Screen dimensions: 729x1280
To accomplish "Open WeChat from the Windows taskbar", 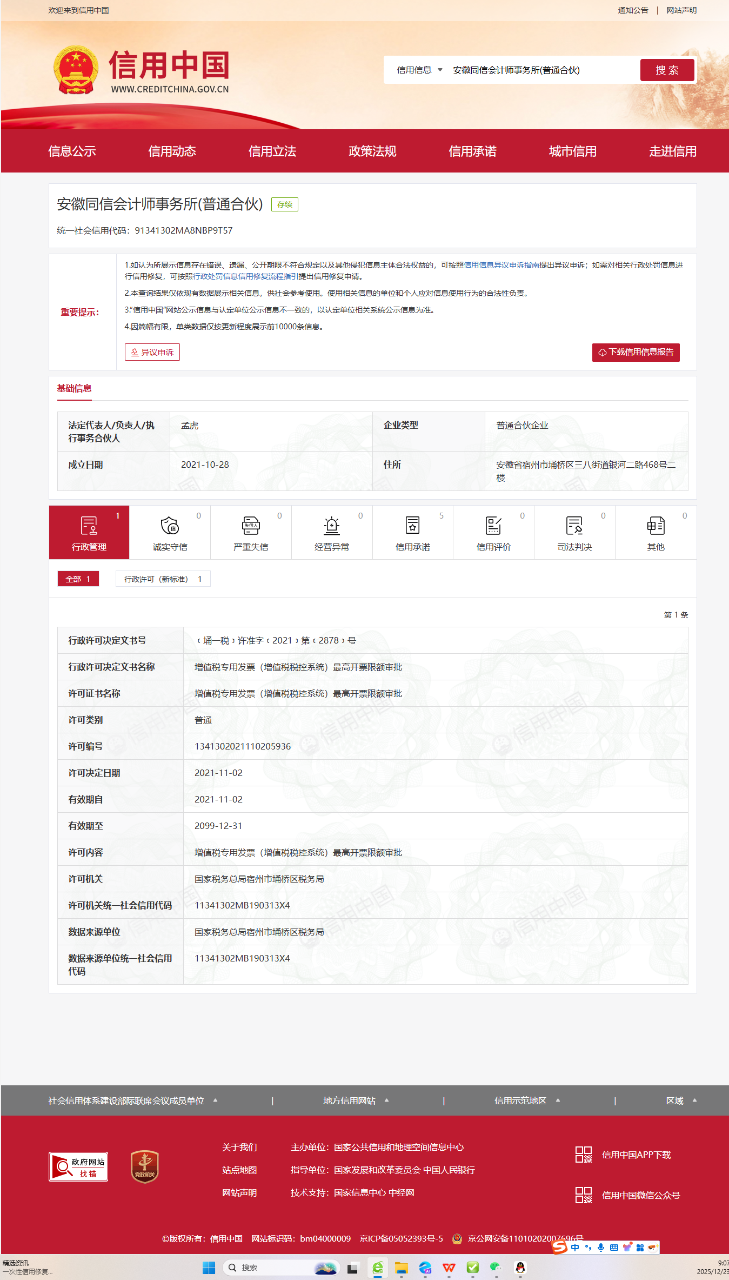I will point(496,1267).
